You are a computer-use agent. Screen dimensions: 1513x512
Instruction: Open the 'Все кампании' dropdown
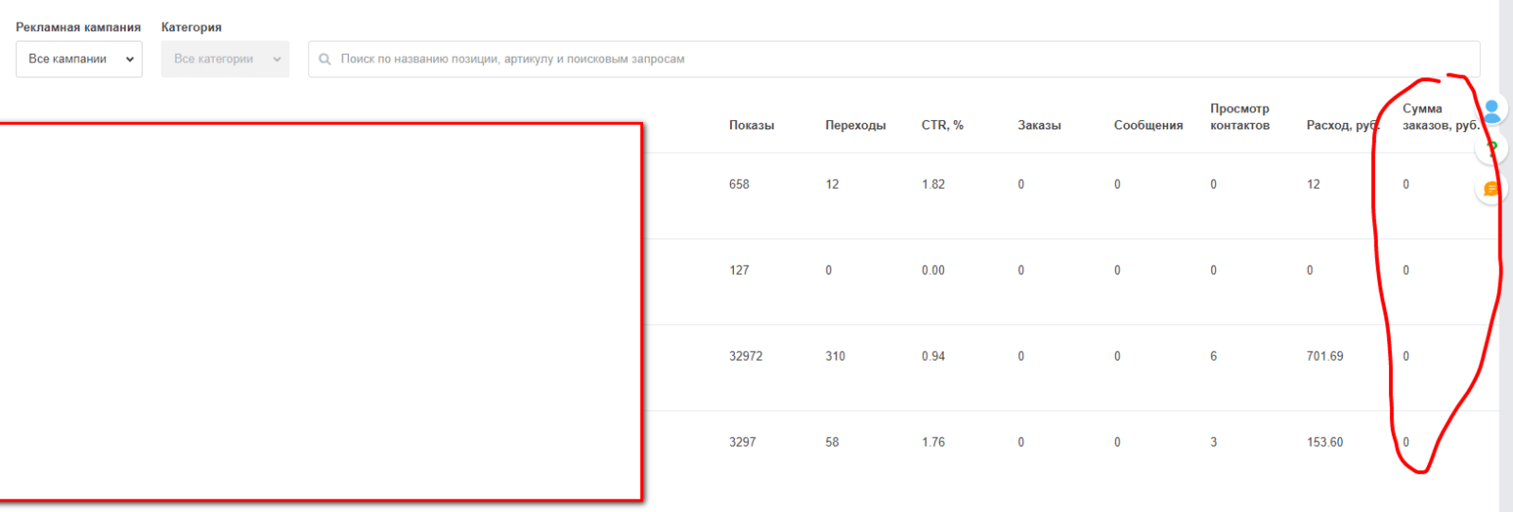click(79, 59)
